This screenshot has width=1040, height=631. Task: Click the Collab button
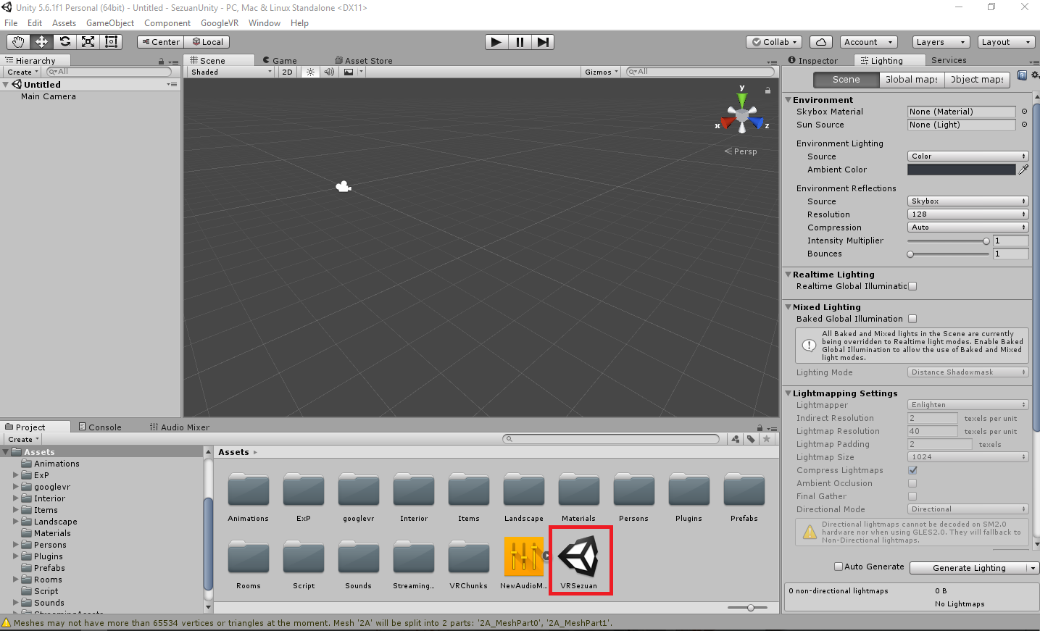pyautogui.click(x=774, y=42)
